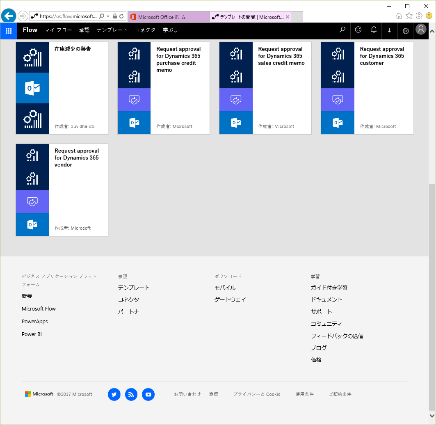Click Outlook icon on 在庫減少の警告 card

click(32, 88)
